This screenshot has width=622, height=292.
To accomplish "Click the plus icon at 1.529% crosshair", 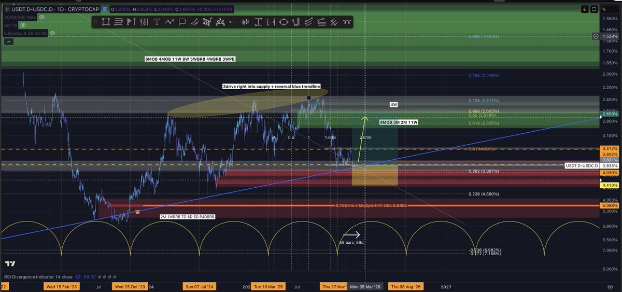I will (x=596, y=36).
